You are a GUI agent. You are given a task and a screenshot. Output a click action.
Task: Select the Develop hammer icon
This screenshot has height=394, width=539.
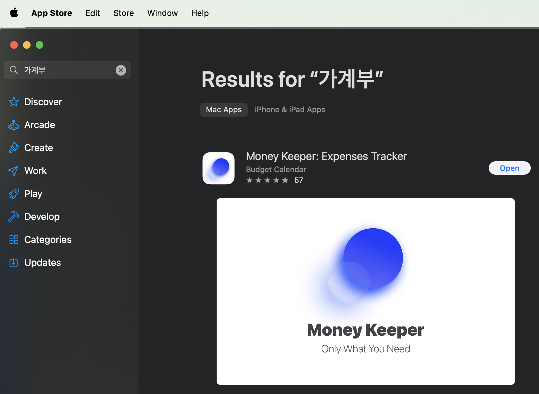coord(14,216)
